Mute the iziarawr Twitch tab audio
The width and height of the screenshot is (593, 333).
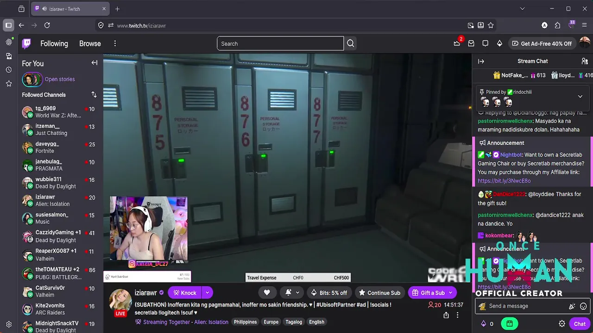44,9
